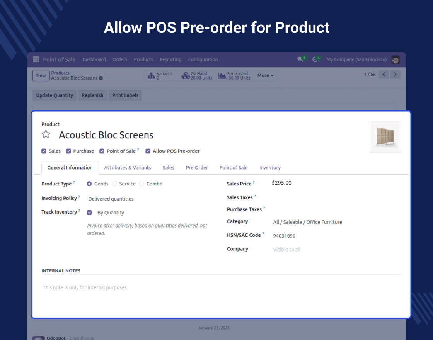Open Configuration menu
This screenshot has height=340, width=433.
point(203,59)
